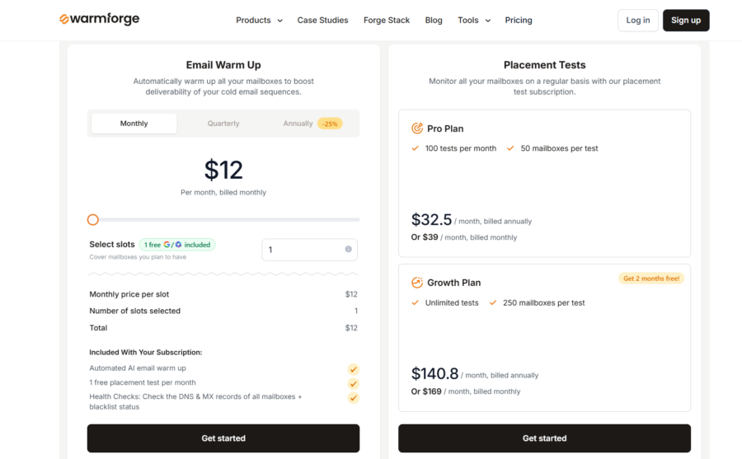Viewport: 742px width, 459px height.
Task: Expand the Tools dropdown menu
Action: click(x=474, y=21)
